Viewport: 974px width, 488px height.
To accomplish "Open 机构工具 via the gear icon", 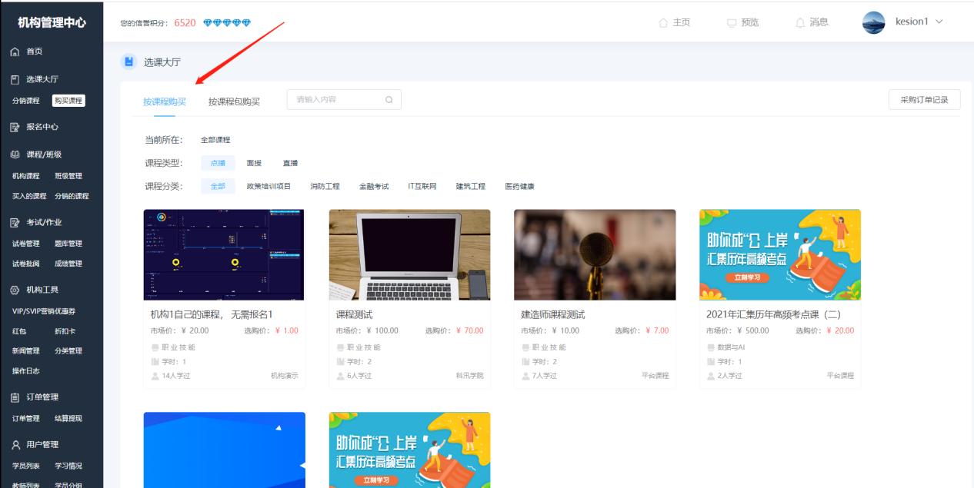I will coord(14,290).
